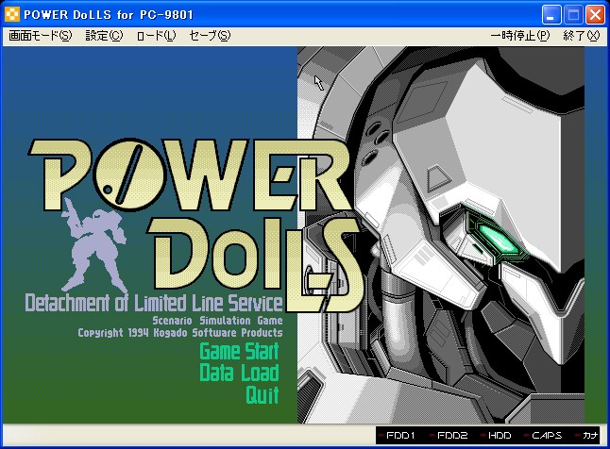Viewport: 610px width, 449px height.
Task: Click the FDD2 drive indicator
Action: pyautogui.click(x=451, y=436)
